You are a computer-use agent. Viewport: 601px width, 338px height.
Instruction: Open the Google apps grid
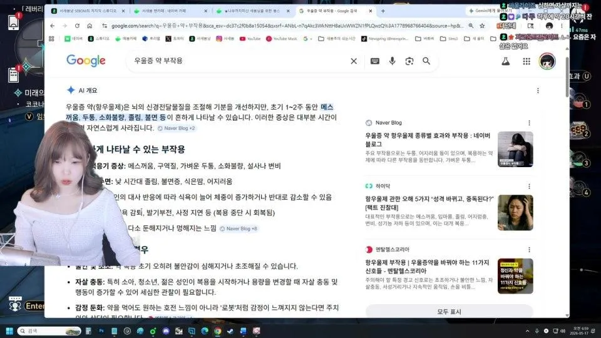point(527,61)
